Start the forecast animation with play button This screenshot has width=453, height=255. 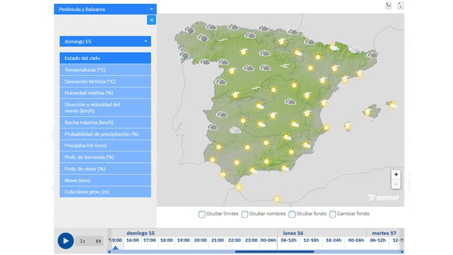[x=66, y=240]
